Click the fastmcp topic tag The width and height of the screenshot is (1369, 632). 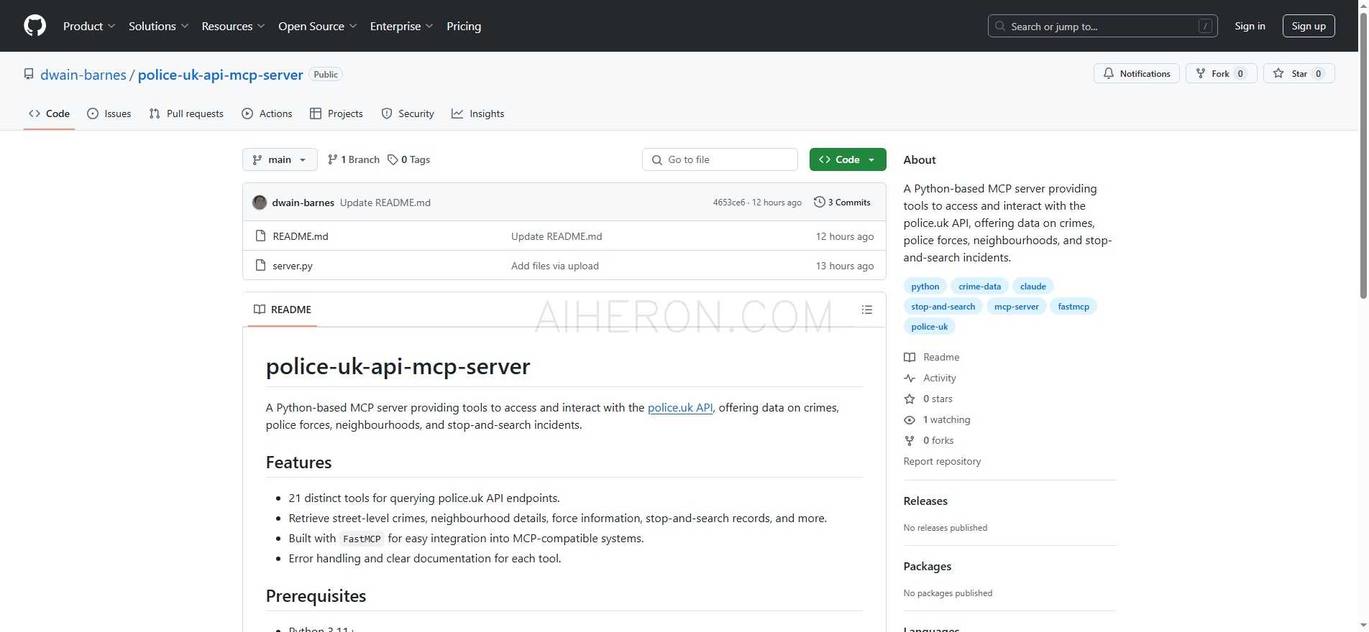tap(1073, 307)
